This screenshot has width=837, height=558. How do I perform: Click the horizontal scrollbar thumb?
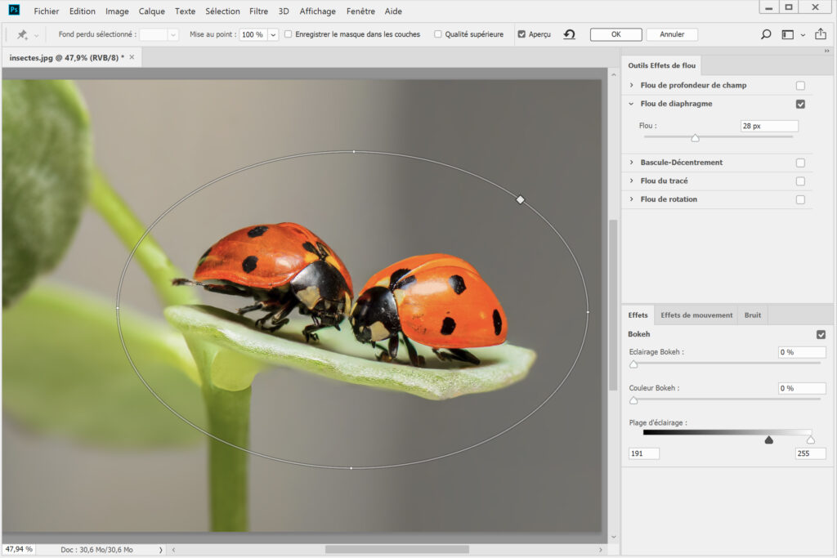pos(397,550)
